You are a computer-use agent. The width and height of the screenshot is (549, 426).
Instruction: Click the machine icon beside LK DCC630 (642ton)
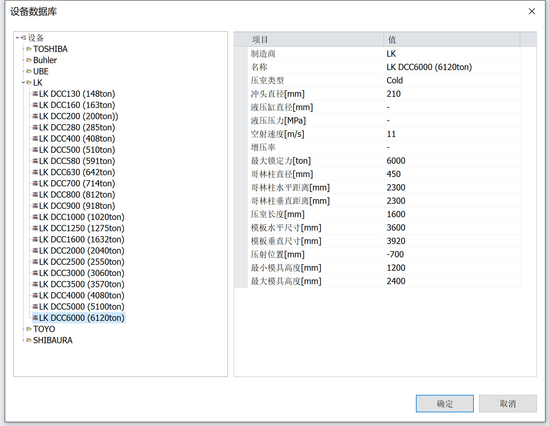(x=35, y=172)
